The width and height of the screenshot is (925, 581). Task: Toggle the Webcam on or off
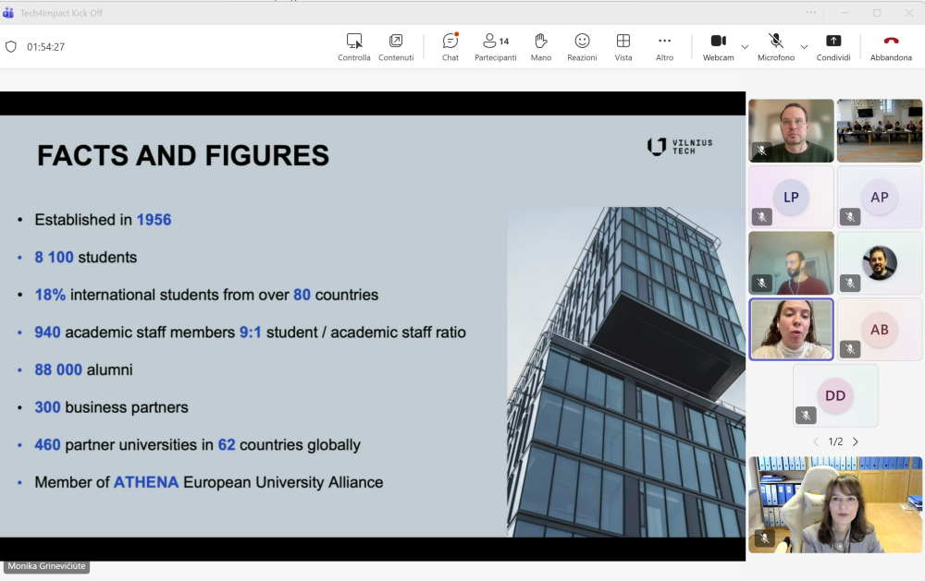[718, 47]
